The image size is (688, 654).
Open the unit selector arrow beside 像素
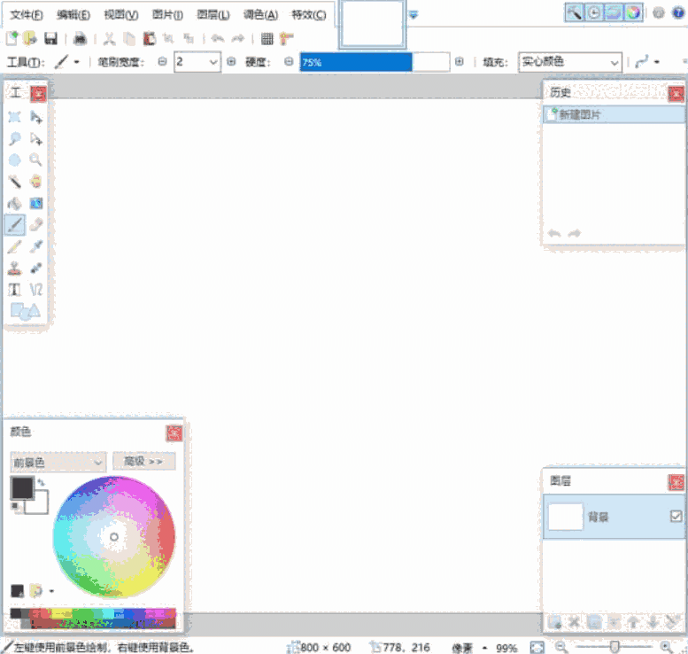click(x=484, y=648)
